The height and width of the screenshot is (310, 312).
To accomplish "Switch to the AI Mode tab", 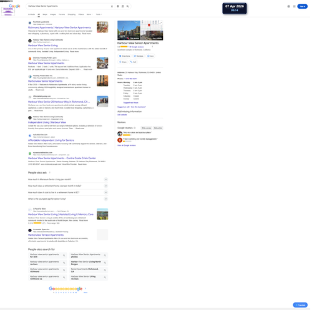I will (31, 14).
